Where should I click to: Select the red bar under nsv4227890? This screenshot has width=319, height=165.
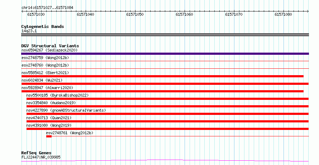167,114
